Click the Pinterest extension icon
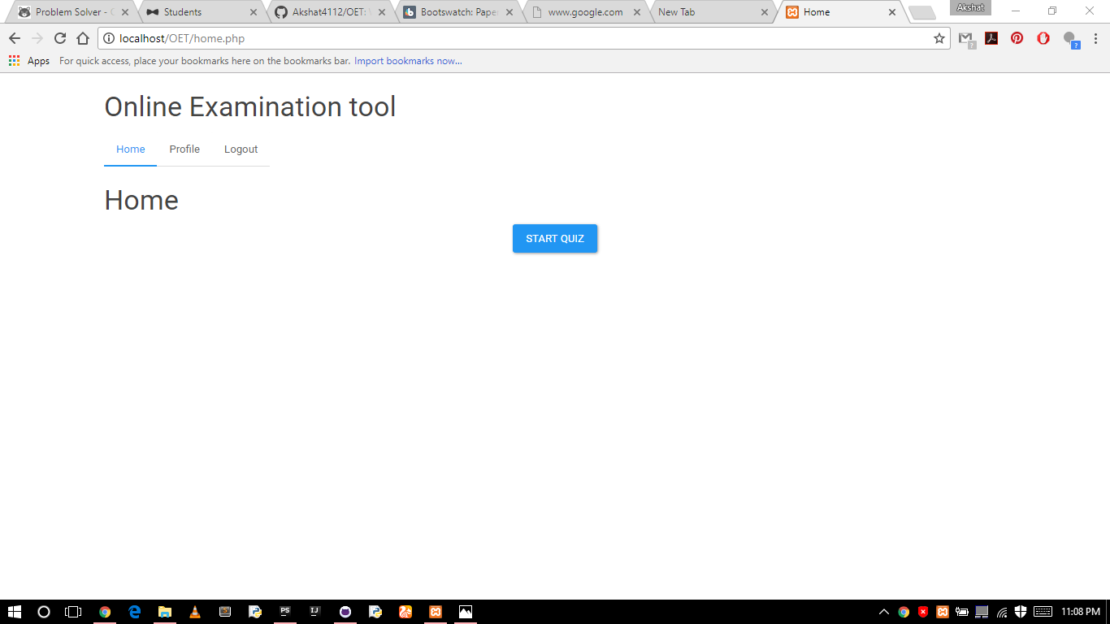Viewport: 1110px width, 624px height. [x=1017, y=38]
